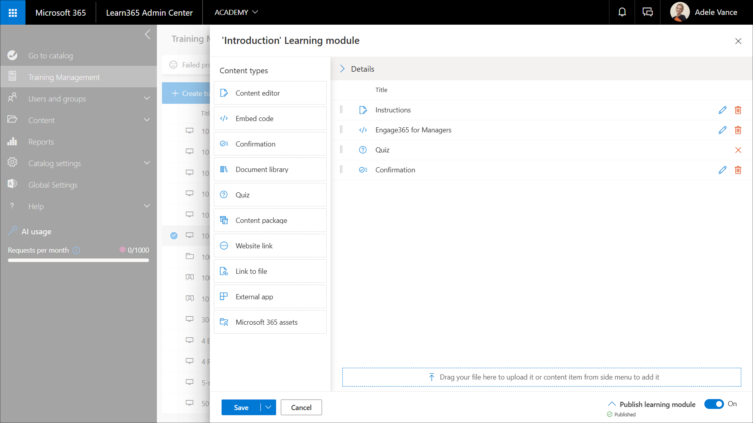This screenshot has width=753, height=423.
Task: Remove the Quiz item with red X
Action: point(738,150)
